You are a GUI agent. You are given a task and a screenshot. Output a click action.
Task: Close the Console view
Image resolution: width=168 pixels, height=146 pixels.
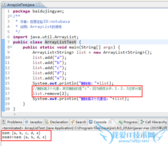110,122
